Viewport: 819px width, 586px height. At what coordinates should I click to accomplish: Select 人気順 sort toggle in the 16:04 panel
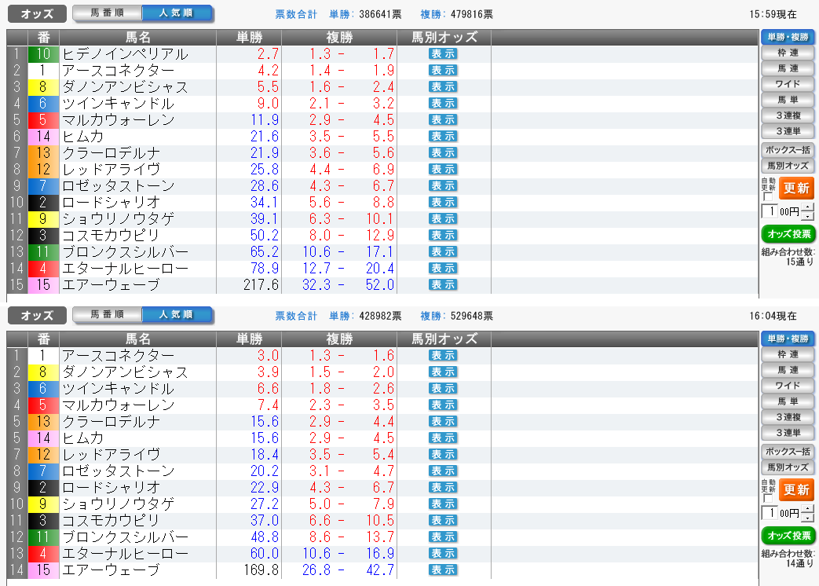tap(177, 315)
